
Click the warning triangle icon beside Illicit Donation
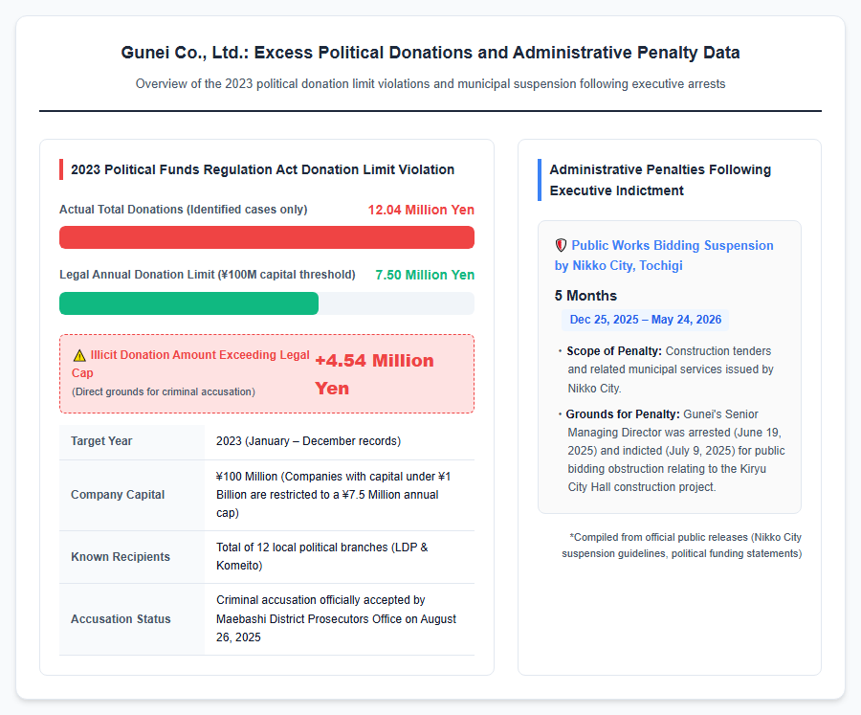pyautogui.click(x=79, y=355)
